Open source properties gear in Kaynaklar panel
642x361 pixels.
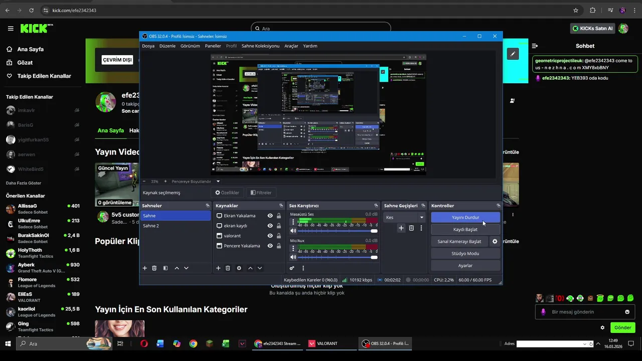coord(239,268)
